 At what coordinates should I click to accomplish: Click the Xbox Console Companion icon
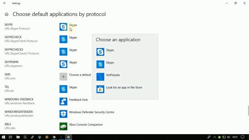(x=63, y=126)
